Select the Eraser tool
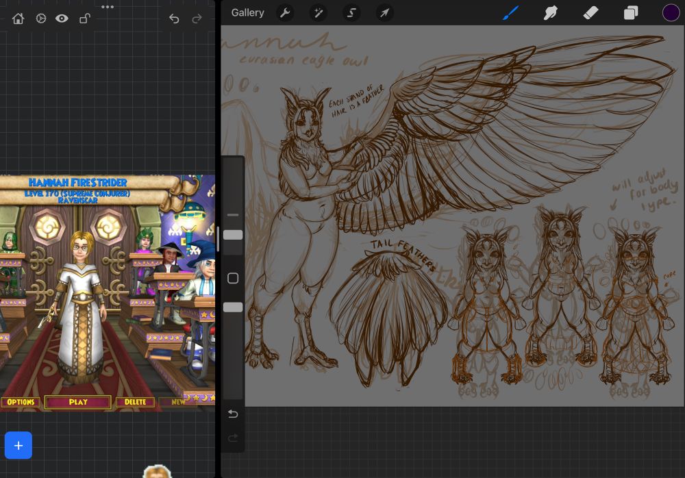Viewport: 685px width, 478px height. click(590, 13)
